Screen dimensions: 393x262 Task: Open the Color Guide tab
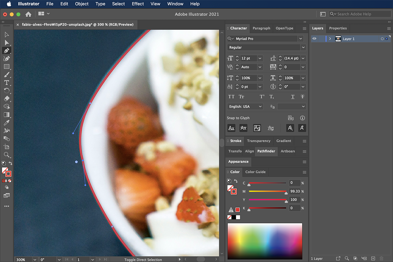(255, 172)
